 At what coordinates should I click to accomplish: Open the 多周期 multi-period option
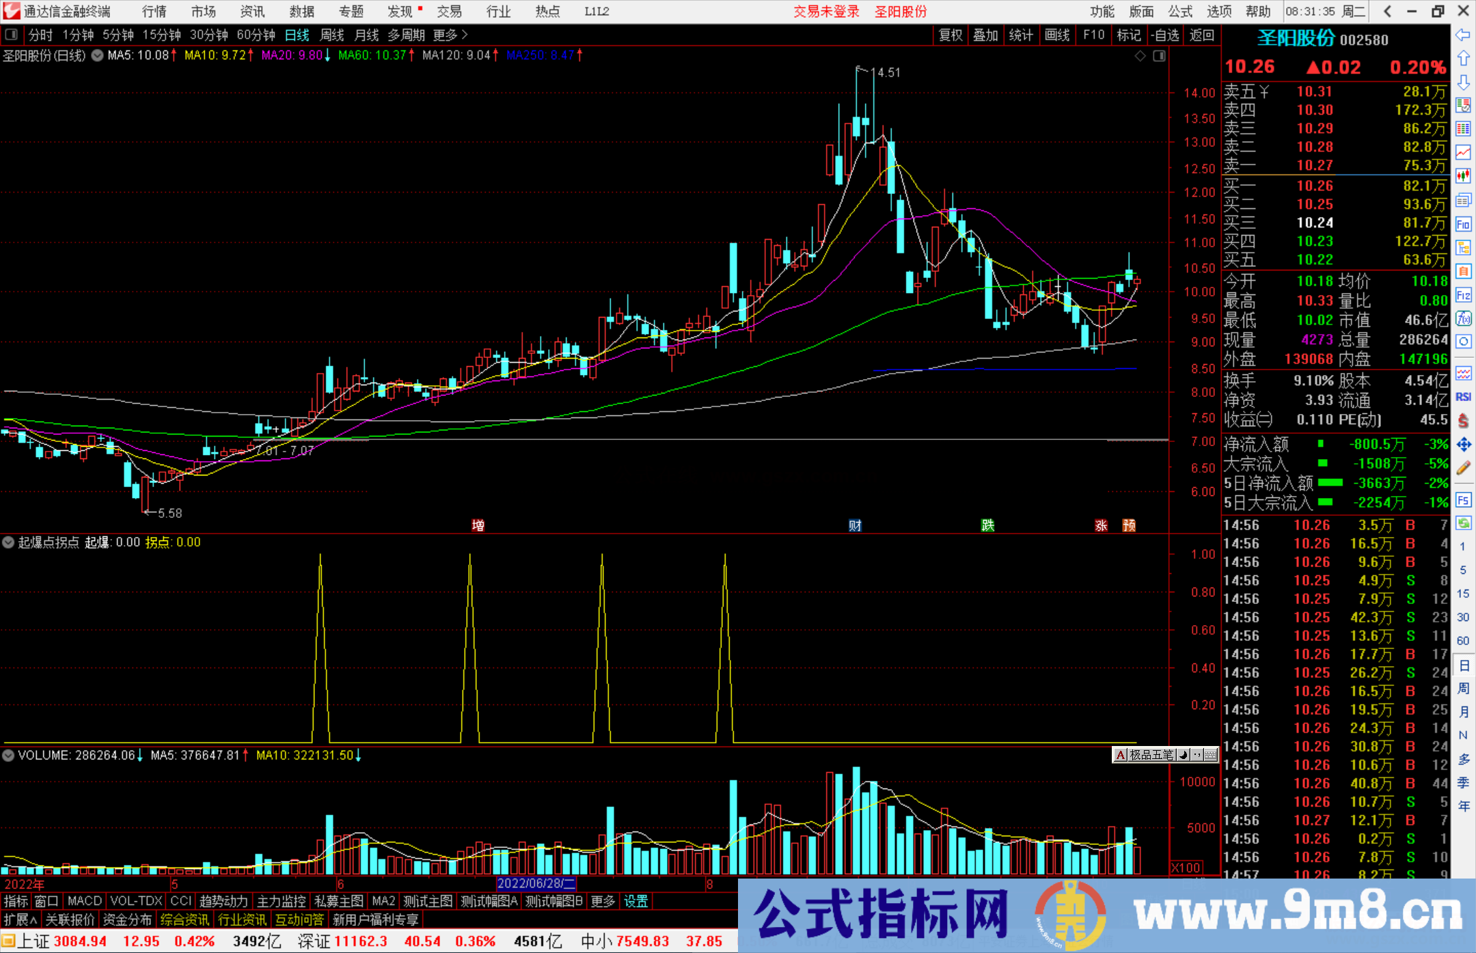pyautogui.click(x=406, y=35)
